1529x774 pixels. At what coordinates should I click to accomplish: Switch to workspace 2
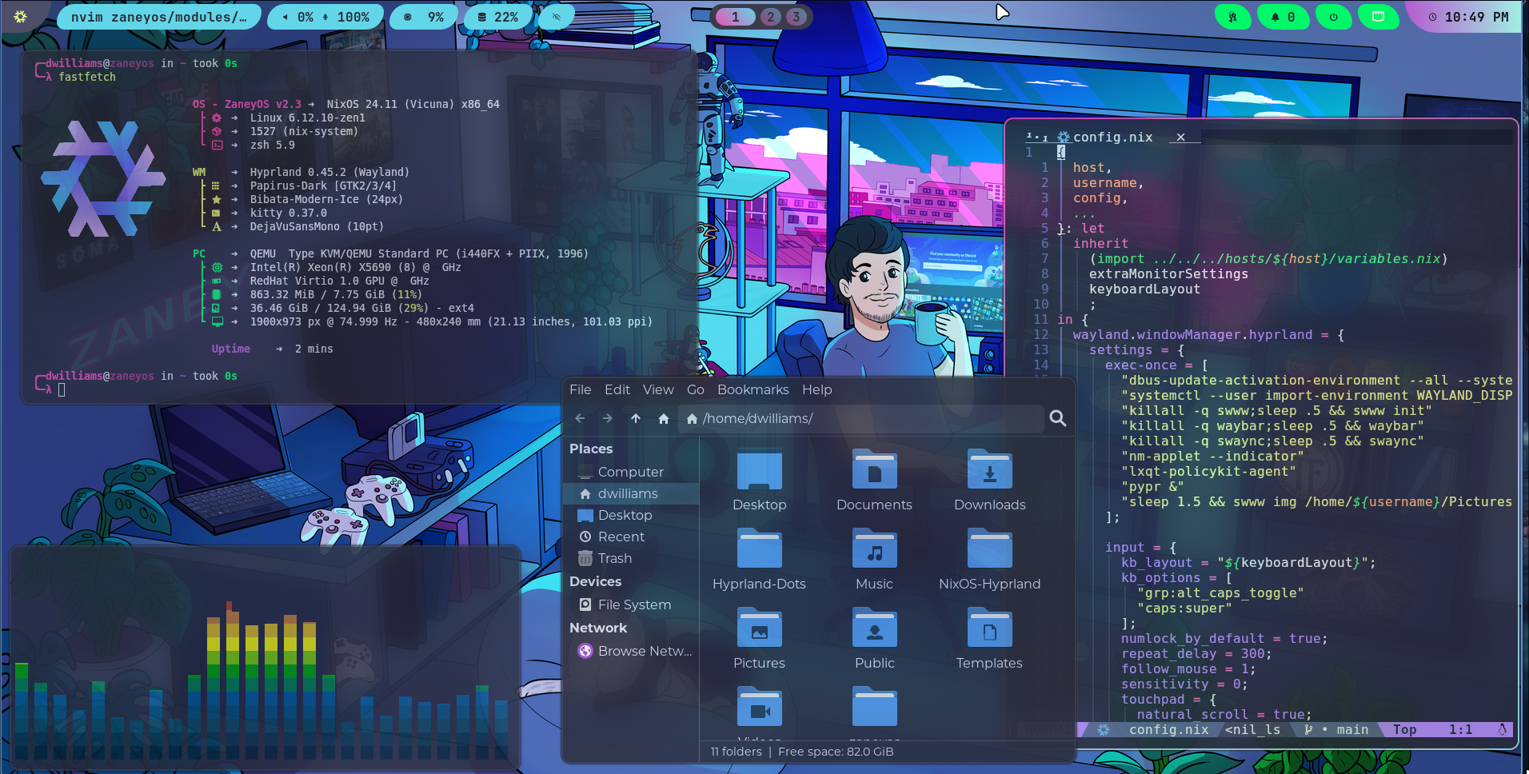click(x=770, y=17)
